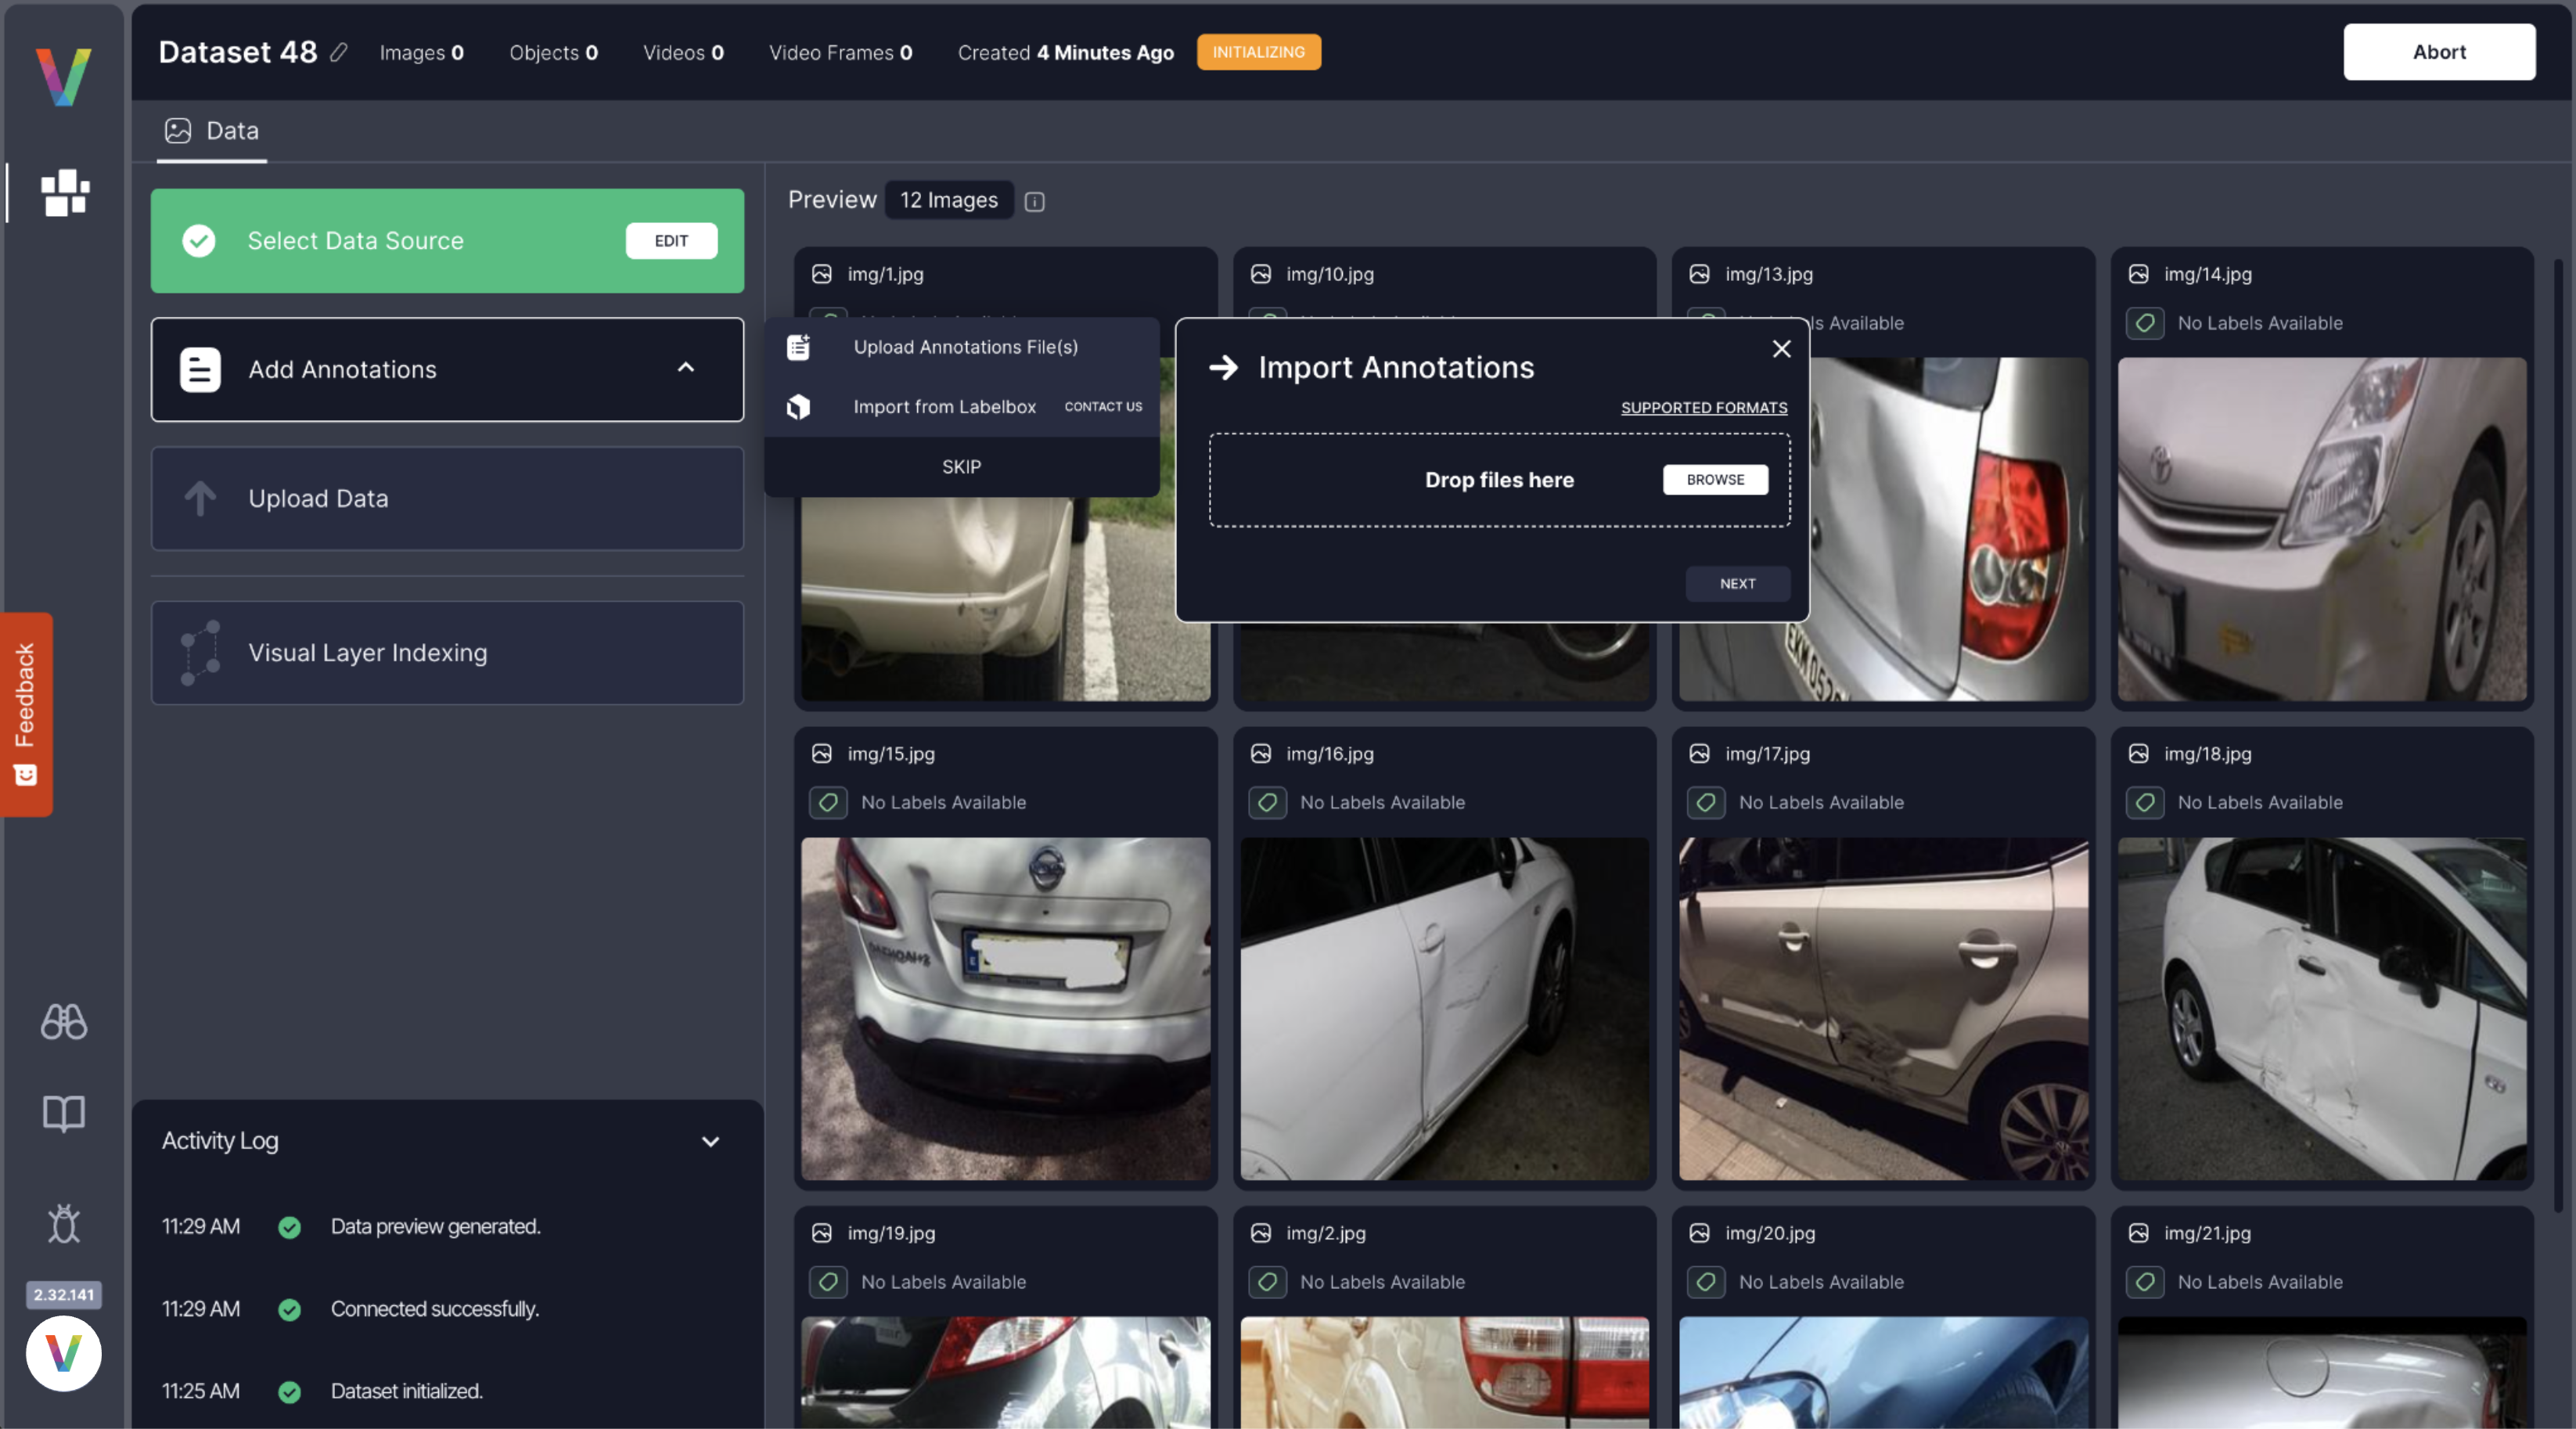Click the INITIALIZING status badge
The width and height of the screenshot is (2576, 1429).
1259,52
